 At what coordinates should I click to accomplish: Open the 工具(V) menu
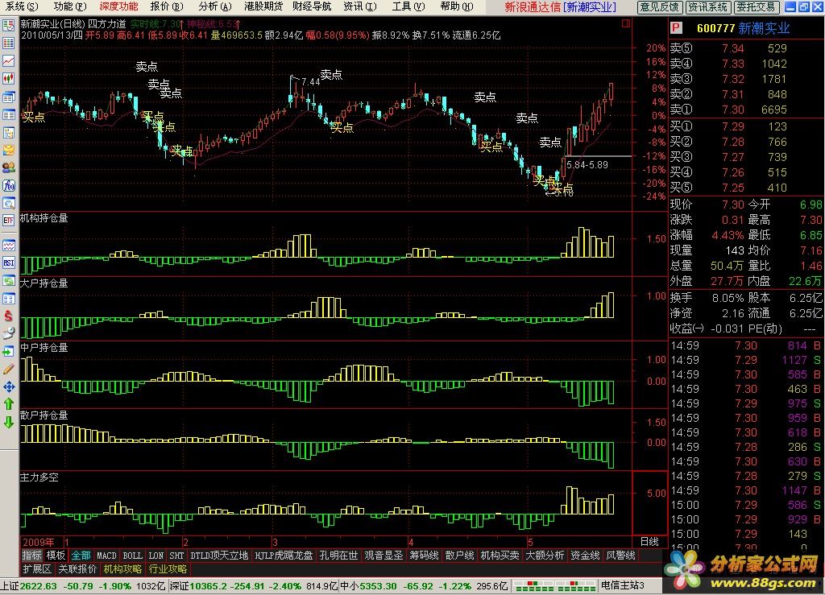408,6
